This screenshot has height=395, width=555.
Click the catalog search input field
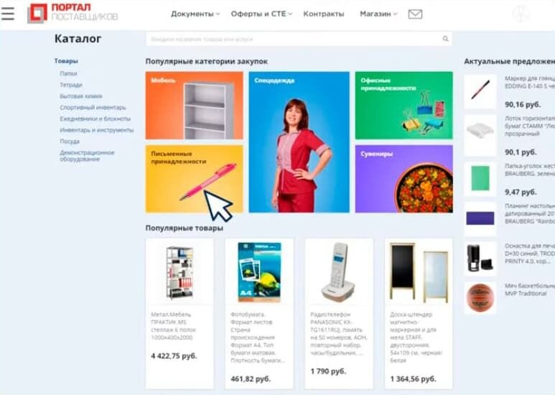coord(299,39)
